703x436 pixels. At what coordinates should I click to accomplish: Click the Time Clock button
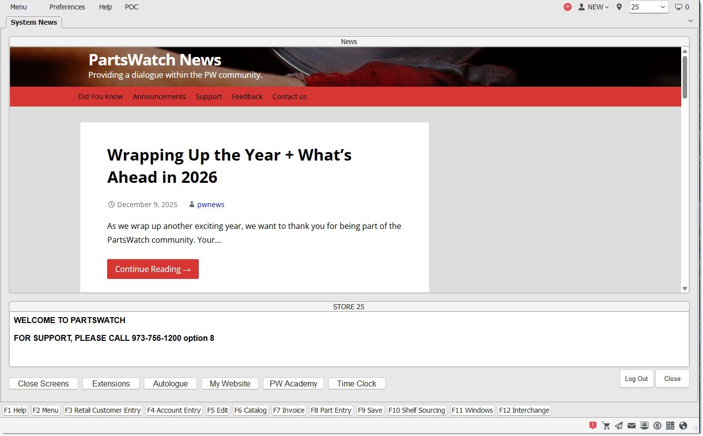click(x=356, y=383)
